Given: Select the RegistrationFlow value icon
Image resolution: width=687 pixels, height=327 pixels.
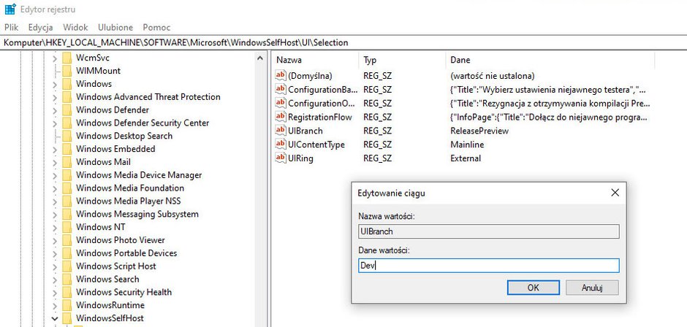Looking at the screenshot, I should (x=280, y=117).
